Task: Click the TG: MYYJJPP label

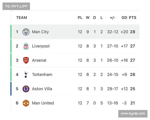Action: [x=16, y=6]
